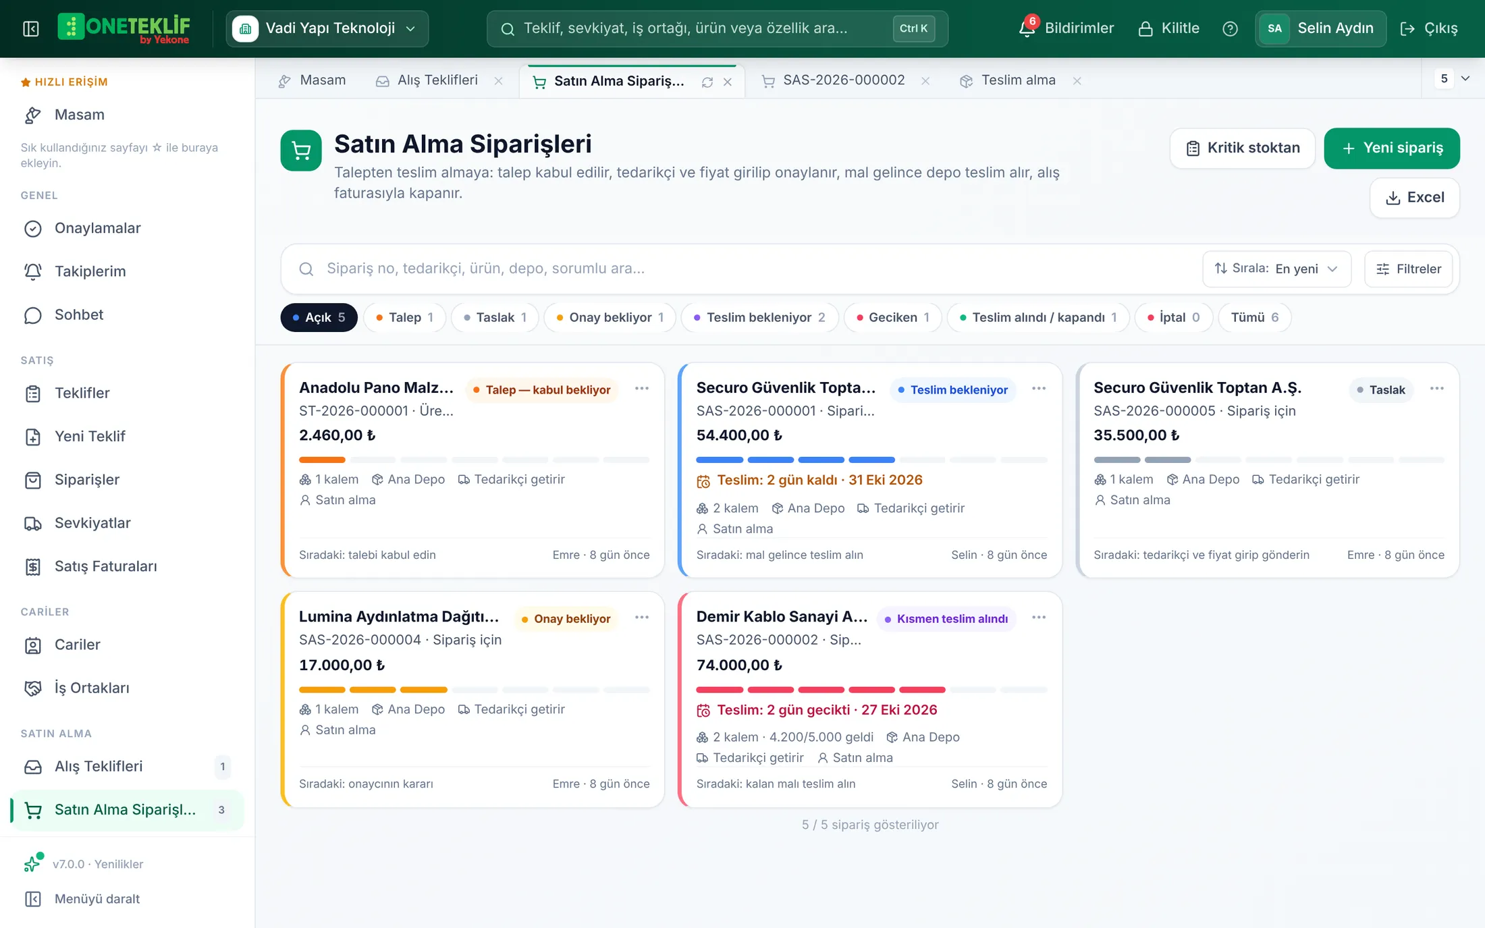Open more options on Anadolu Pano card
Image resolution: width=1485 pixels, height=928 pixels.
point(642,389)
